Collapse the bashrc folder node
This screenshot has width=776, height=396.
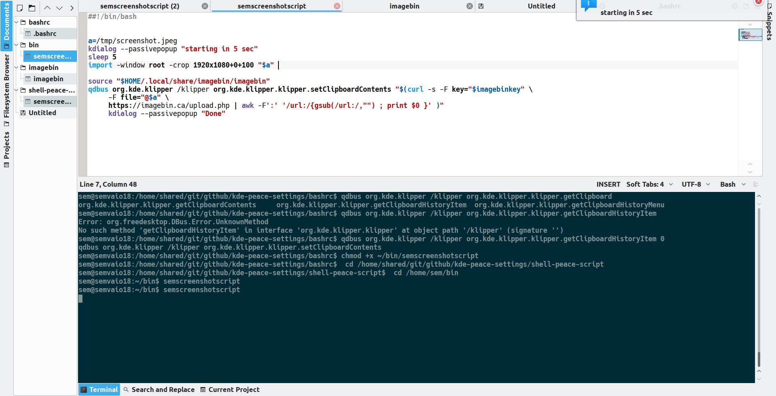point(17,22)
